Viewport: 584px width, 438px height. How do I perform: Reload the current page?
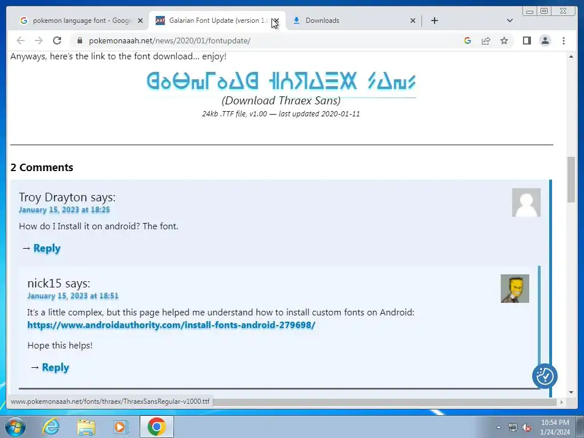coord(57,40)
